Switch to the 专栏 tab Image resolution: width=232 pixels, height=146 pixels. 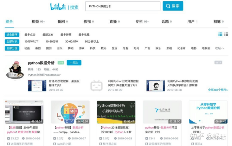coord(142,21)
